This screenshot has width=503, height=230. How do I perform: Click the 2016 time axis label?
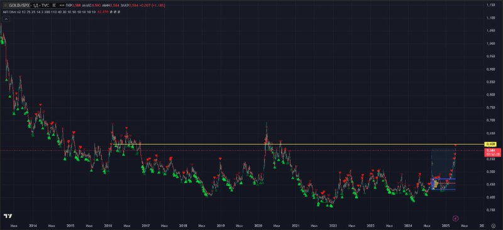(108, 226)
